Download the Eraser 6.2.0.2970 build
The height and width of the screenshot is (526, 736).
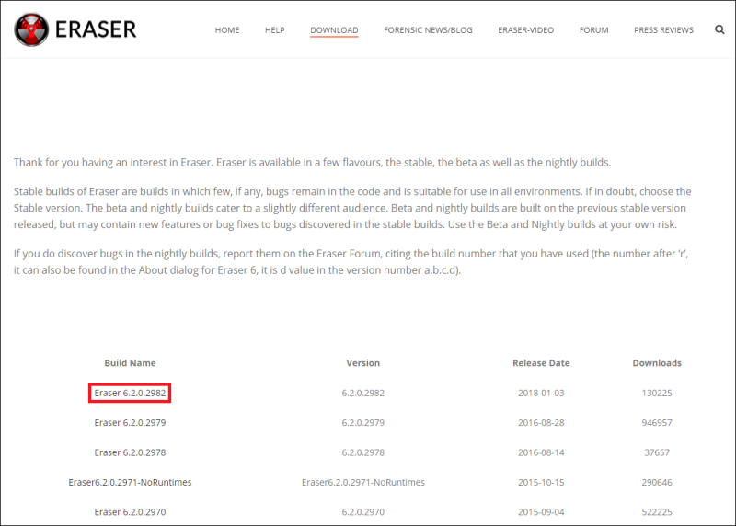coord(130,512)
